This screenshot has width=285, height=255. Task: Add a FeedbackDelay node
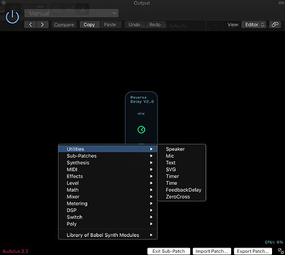point(181,190)
